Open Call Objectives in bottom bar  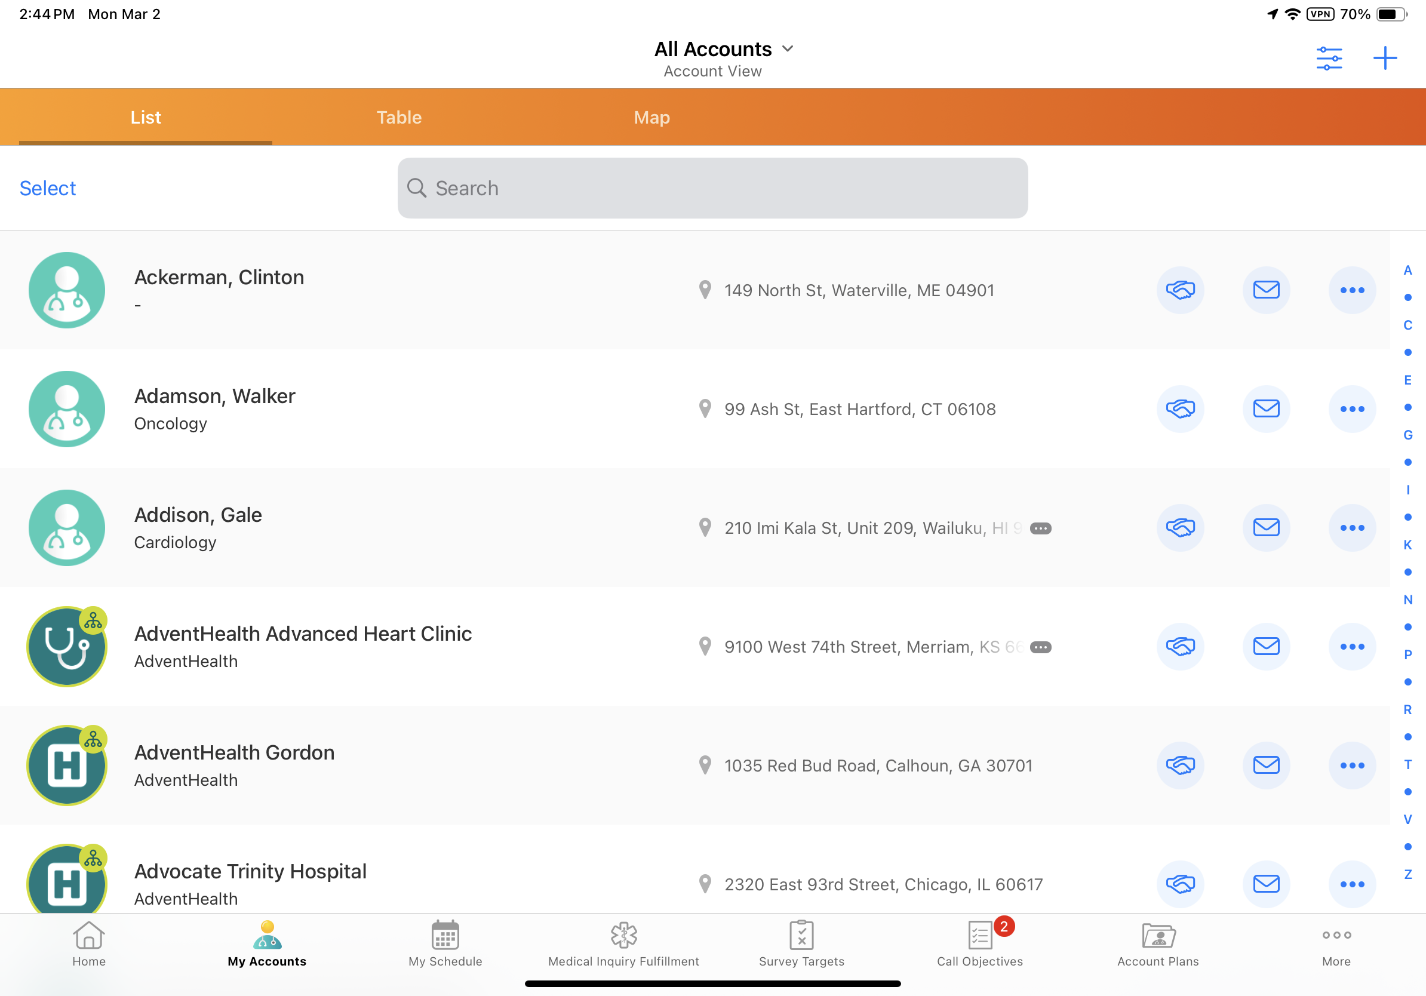point(979,944)
